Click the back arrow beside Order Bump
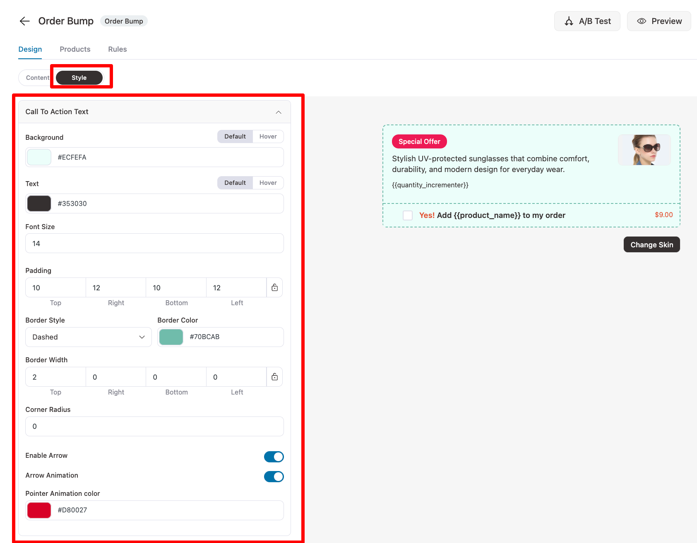697x543 pixels. tap(24, 21)
